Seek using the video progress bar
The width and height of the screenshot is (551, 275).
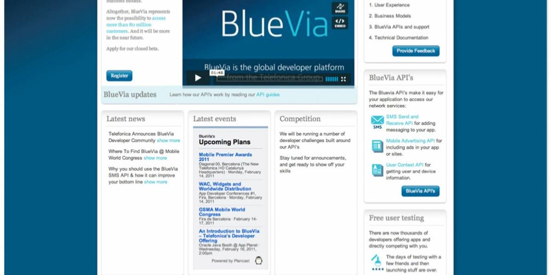[x=270, y=79]
